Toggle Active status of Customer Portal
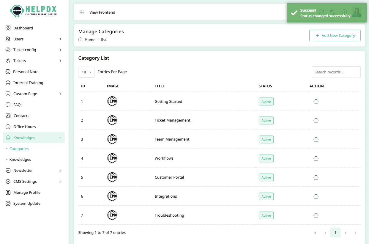Screen dimensions: 369x244 [x=266, y=177]
